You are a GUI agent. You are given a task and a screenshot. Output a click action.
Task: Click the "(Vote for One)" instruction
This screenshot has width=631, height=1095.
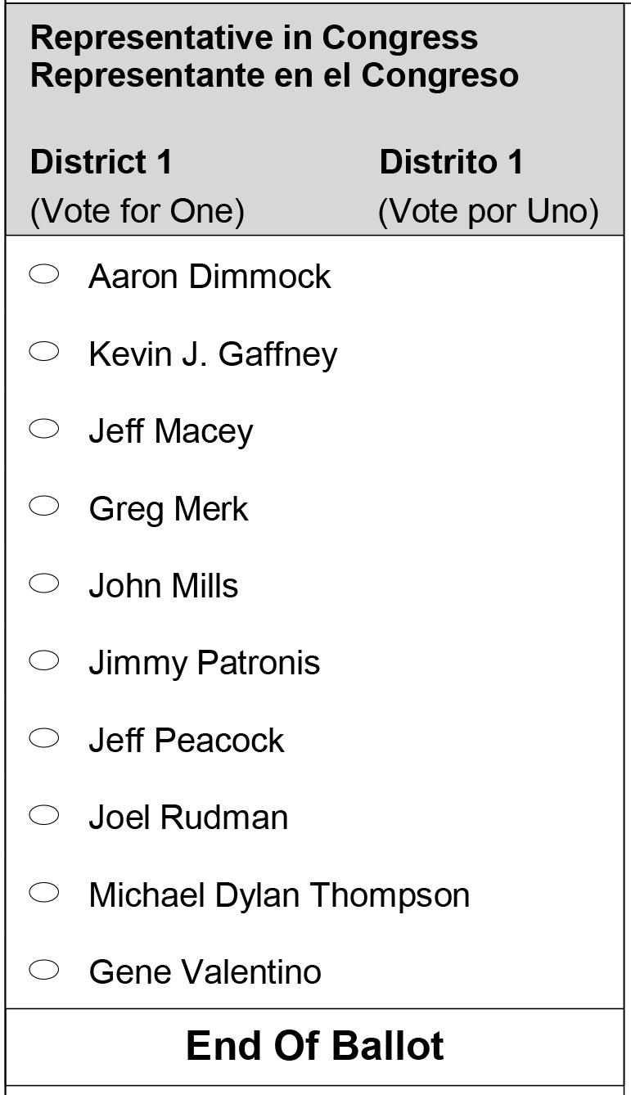pos(137,212)
